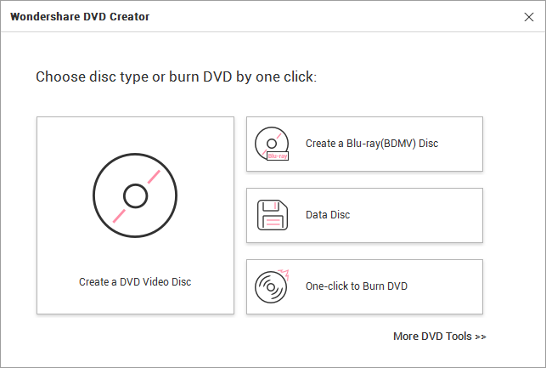Close the Wondershare DVD Creator window
Screen dimensions: 546x368
pyautogui.click(x=529, y=17)
